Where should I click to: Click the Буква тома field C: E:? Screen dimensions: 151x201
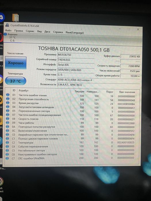coord(76,75)
